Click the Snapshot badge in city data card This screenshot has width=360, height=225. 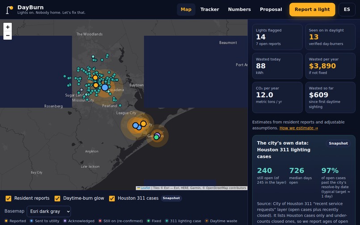pos(338,143)
